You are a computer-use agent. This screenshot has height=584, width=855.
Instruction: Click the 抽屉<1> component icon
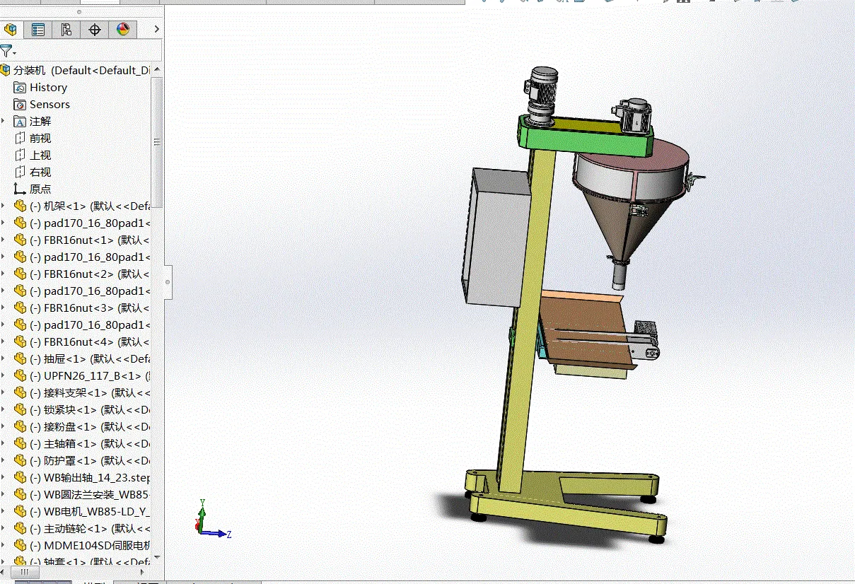[20, 359]
